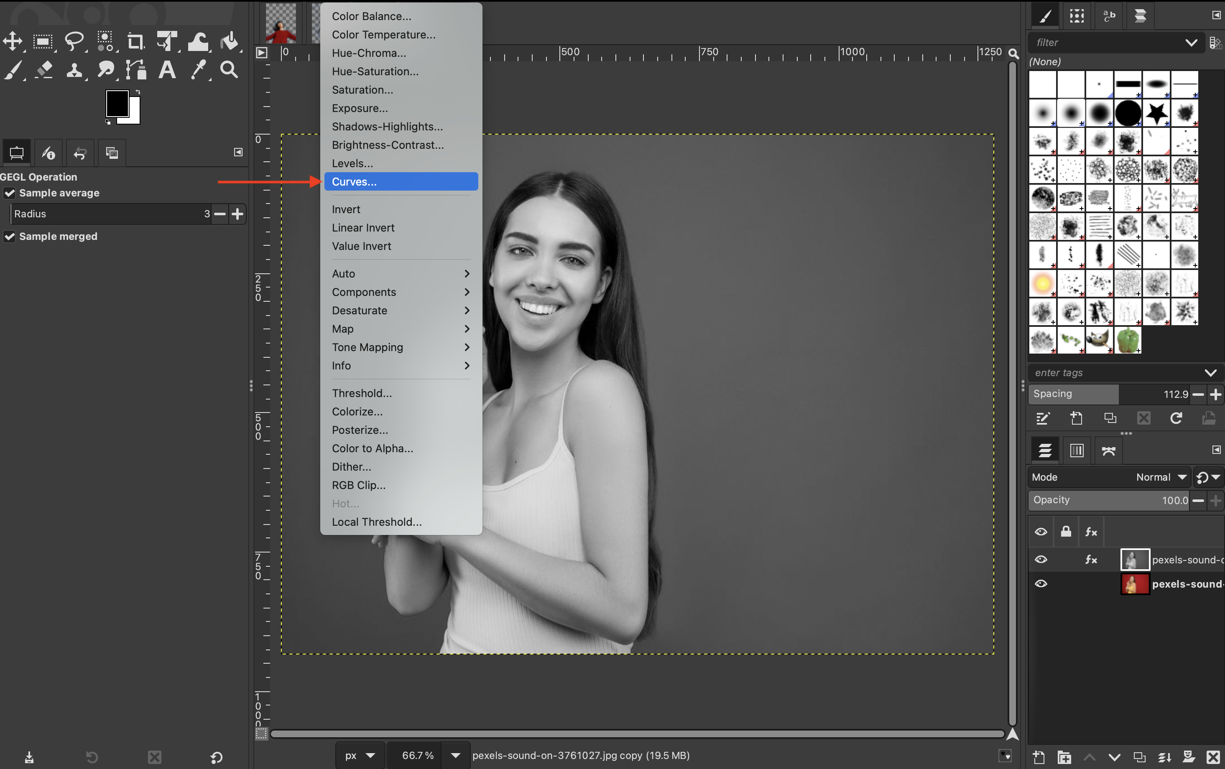
Task: Click the black foreground color swatch
Action: tap(117, 103)
